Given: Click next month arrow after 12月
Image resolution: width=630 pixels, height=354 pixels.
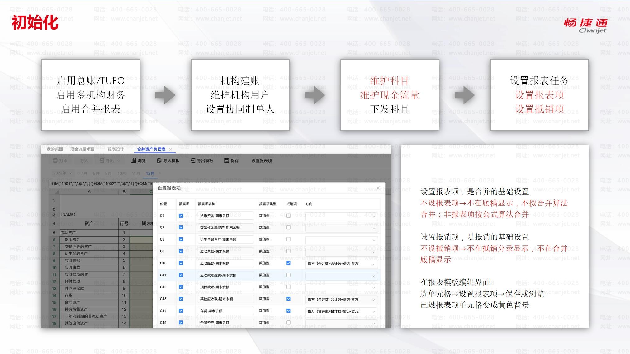Looking at the screenshot, I should pyautogui.click(x=160, y=173).
